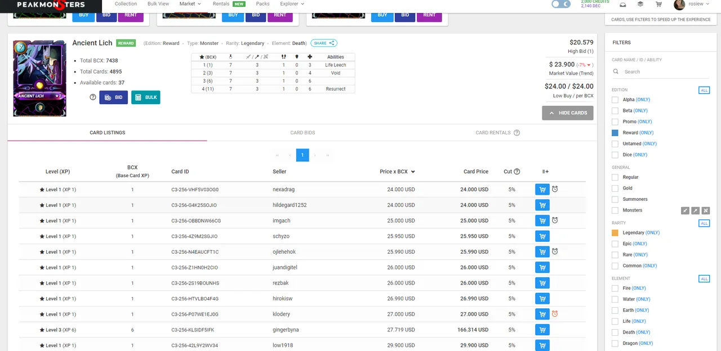Add hildegard1252's listing to cart
This screenshot has width=721, height=351.
click(x=542, y=205)
